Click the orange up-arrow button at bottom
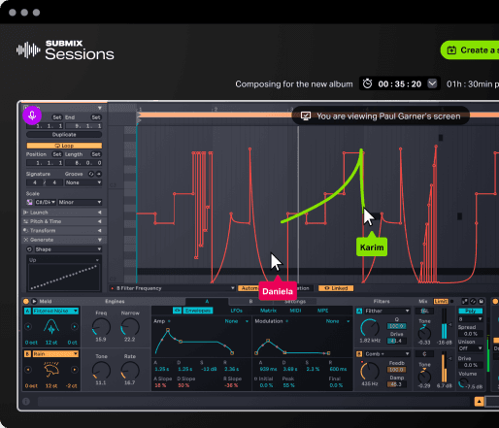The image size is (499, 428). (479, 402)
